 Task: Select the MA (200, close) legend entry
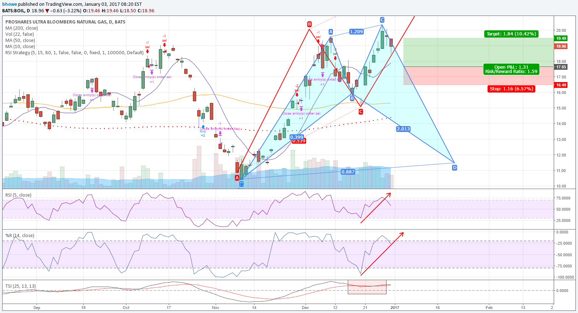pyautogui.click(x=22, y=28)
